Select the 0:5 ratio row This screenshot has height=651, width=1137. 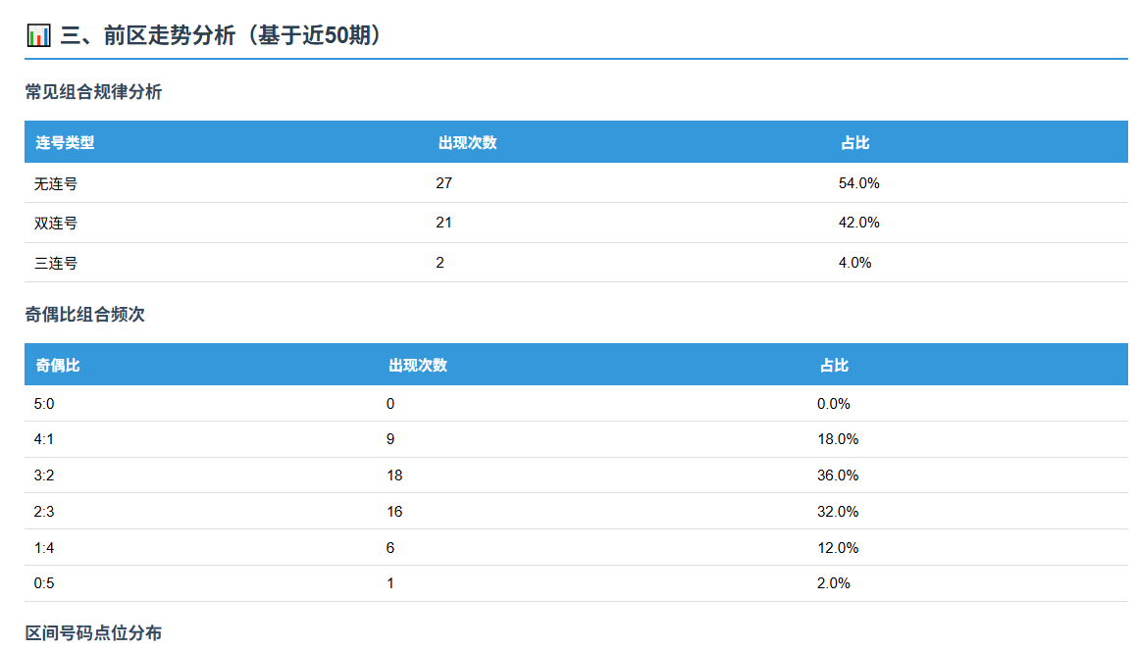pyautogui.click(x=44, y=583)
